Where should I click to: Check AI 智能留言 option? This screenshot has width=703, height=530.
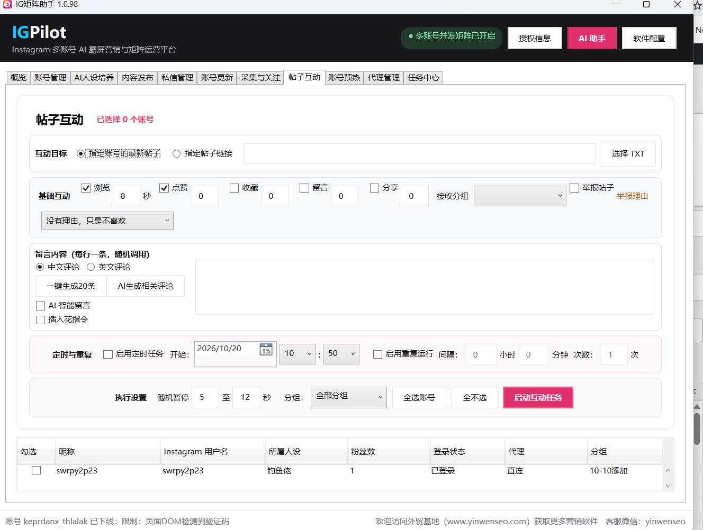point(40,306)
